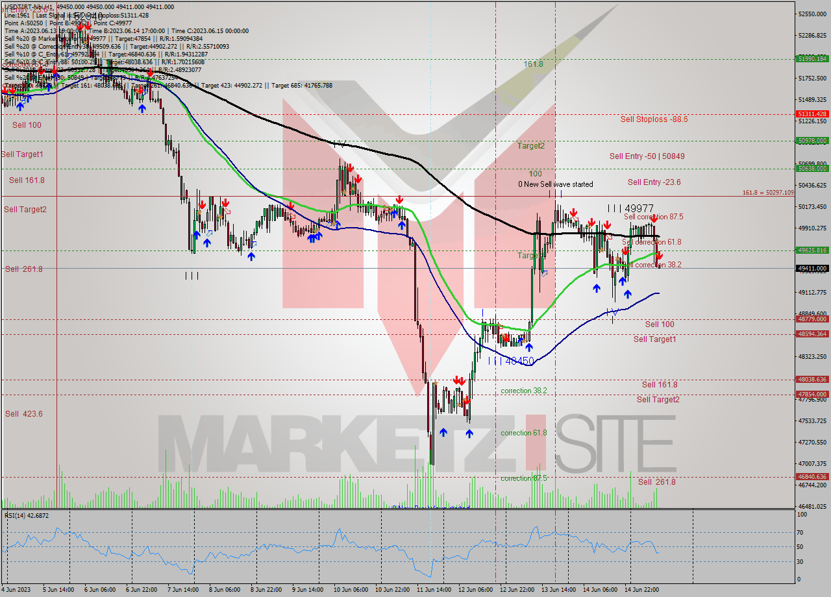Select the red 48038.636 price tag
831x597 pixels.
point(812,379)
